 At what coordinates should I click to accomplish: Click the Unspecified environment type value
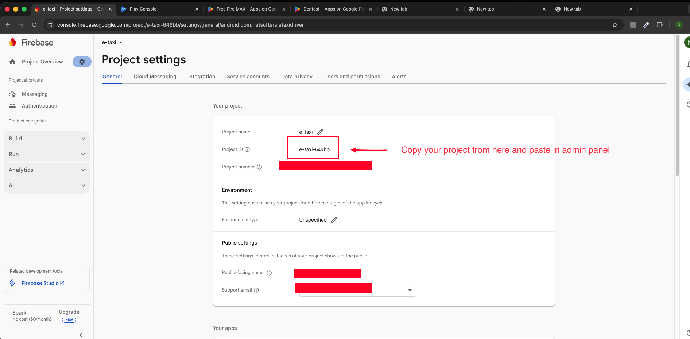[x=313, y=220]
